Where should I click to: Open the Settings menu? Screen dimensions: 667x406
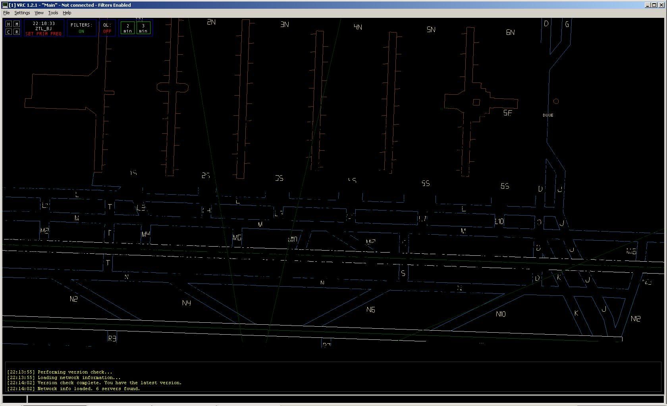click(x=22, y=13)
